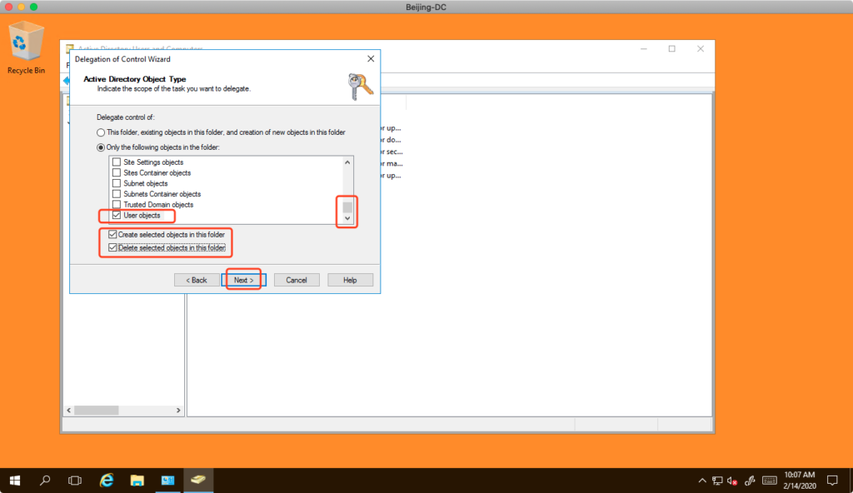853x493 pixels.
Task: Open the Recycle Bin desktop icon
Action: pos(25,46)
